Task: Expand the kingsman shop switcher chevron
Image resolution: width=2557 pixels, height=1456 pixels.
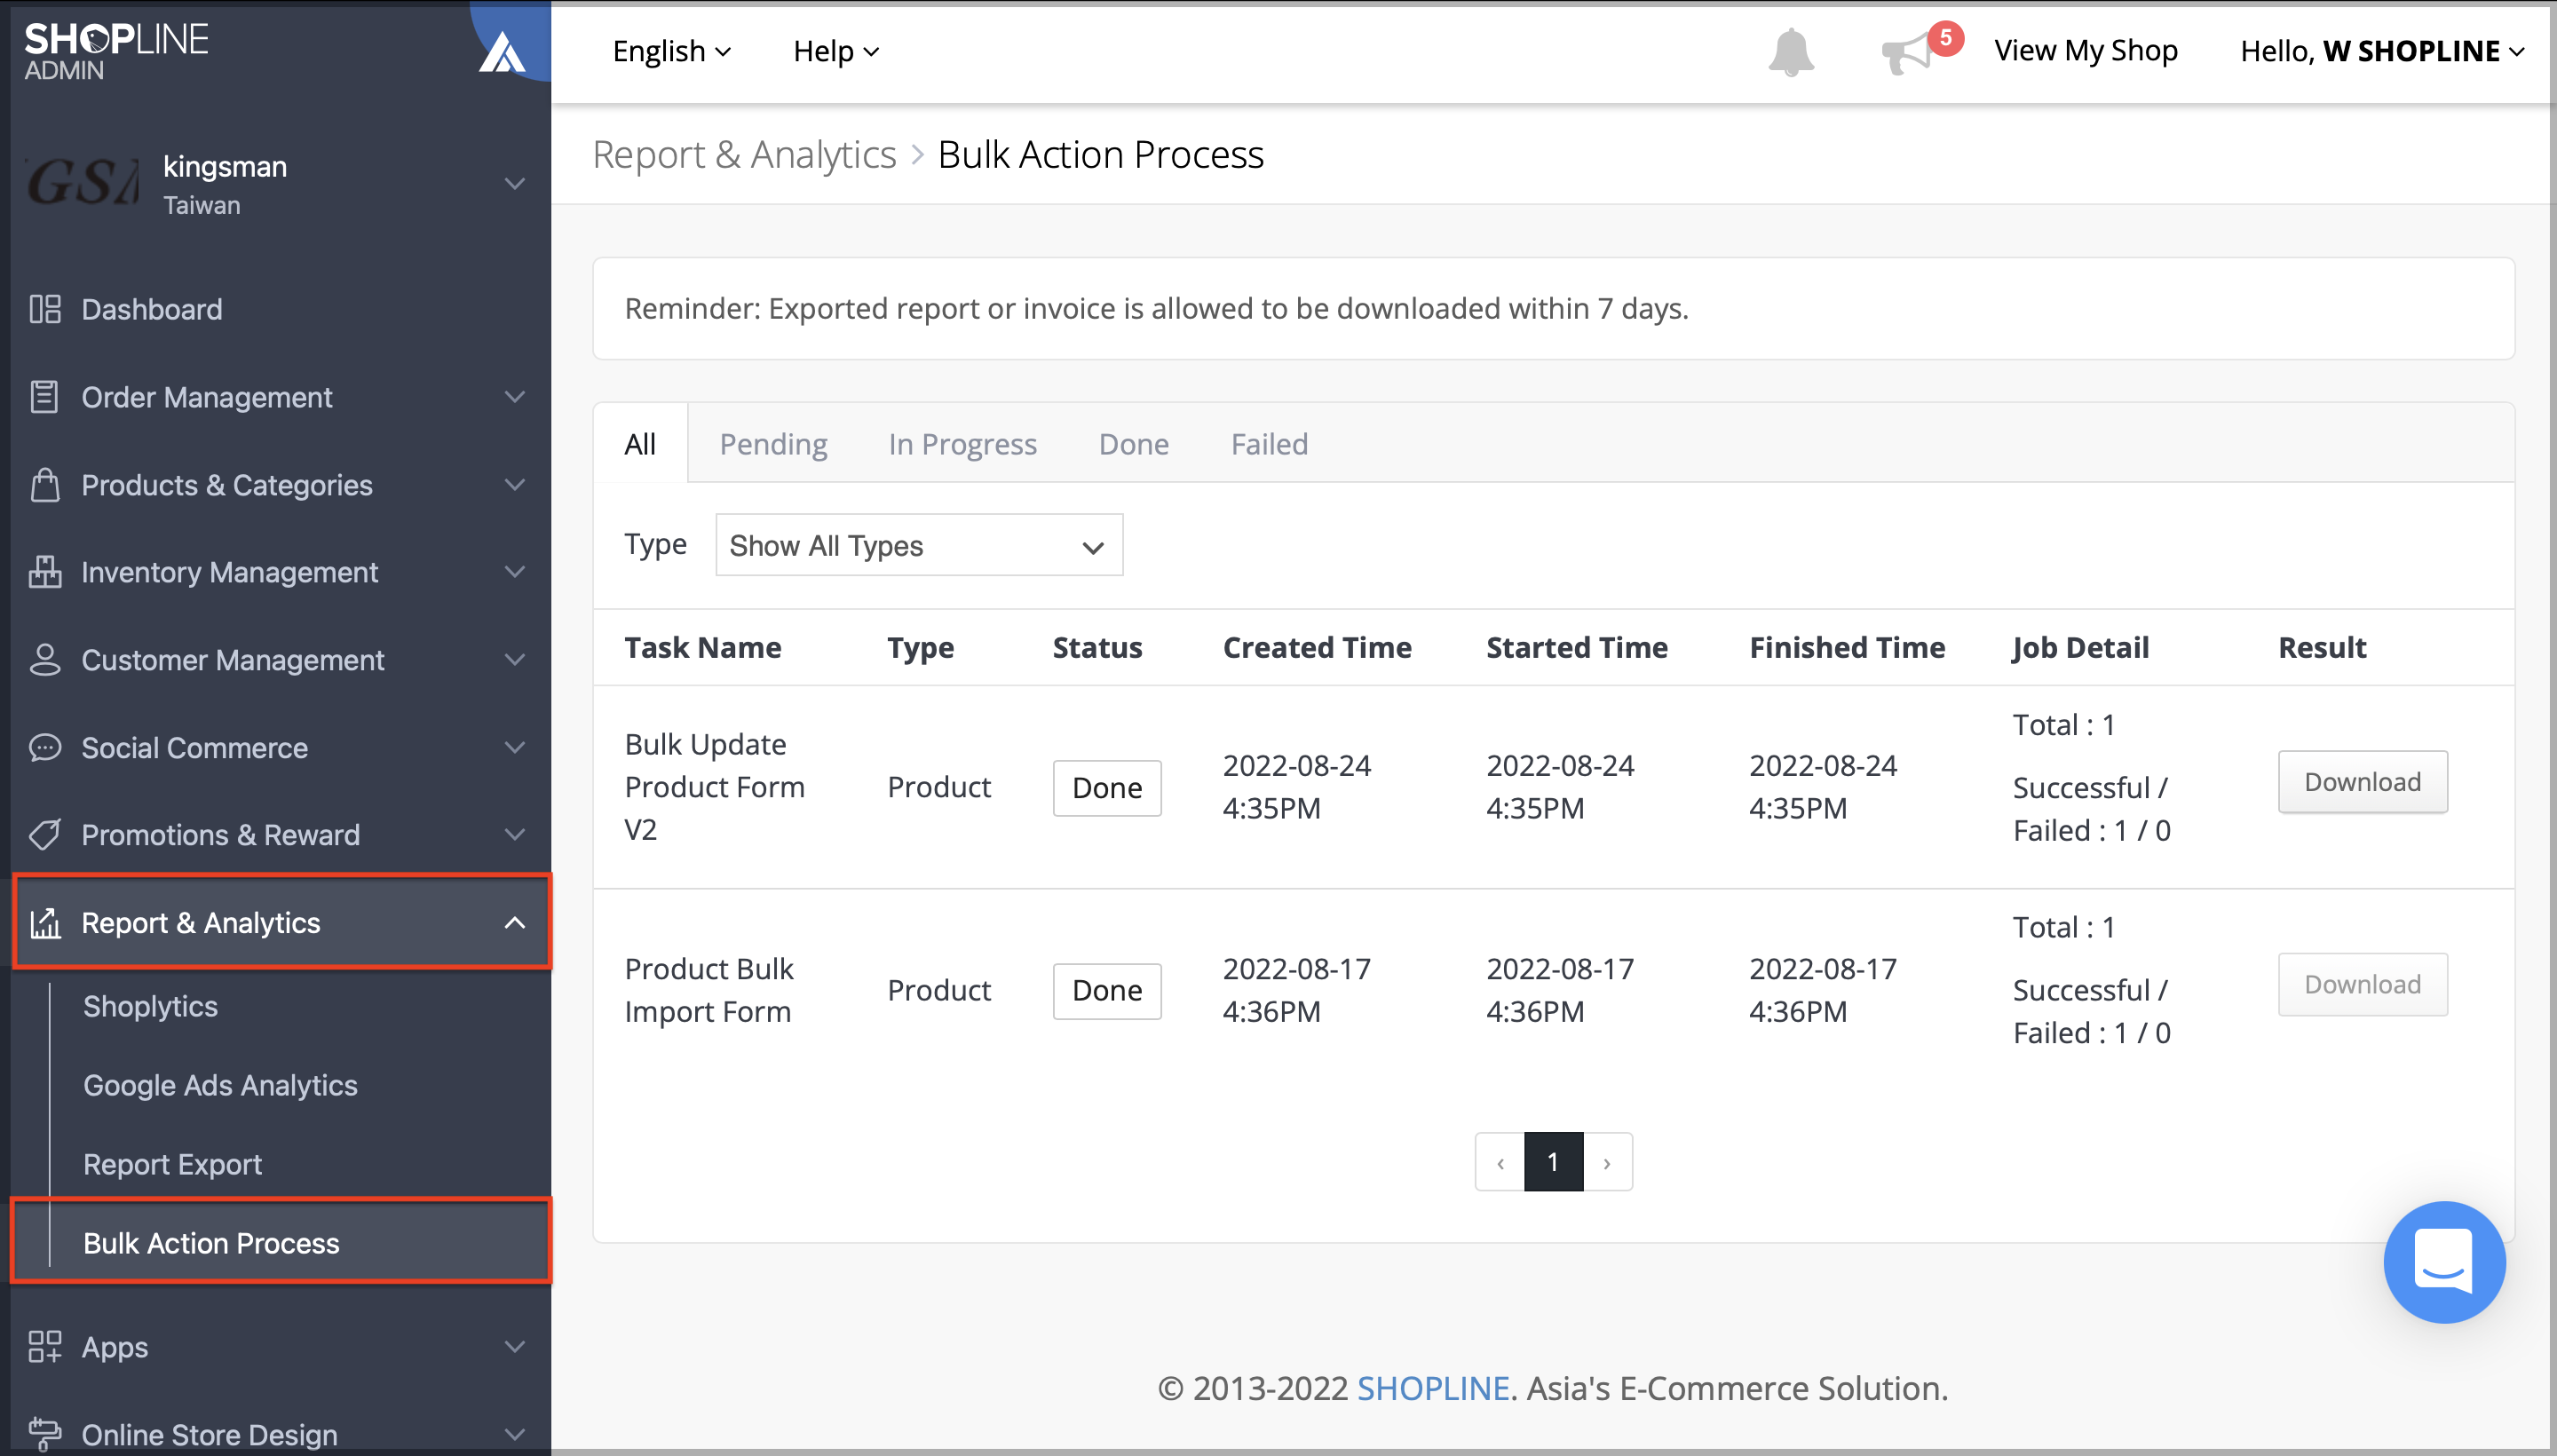Action: tap(514, 184)
